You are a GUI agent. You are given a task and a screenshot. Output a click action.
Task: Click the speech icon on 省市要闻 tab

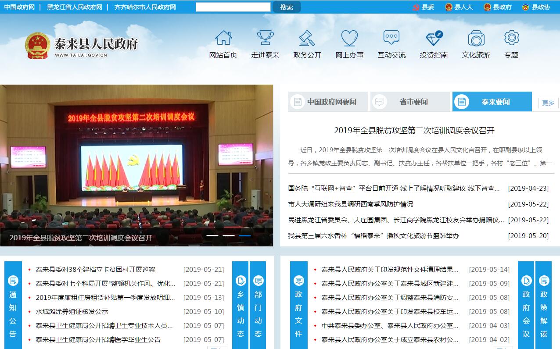[379, 102]
